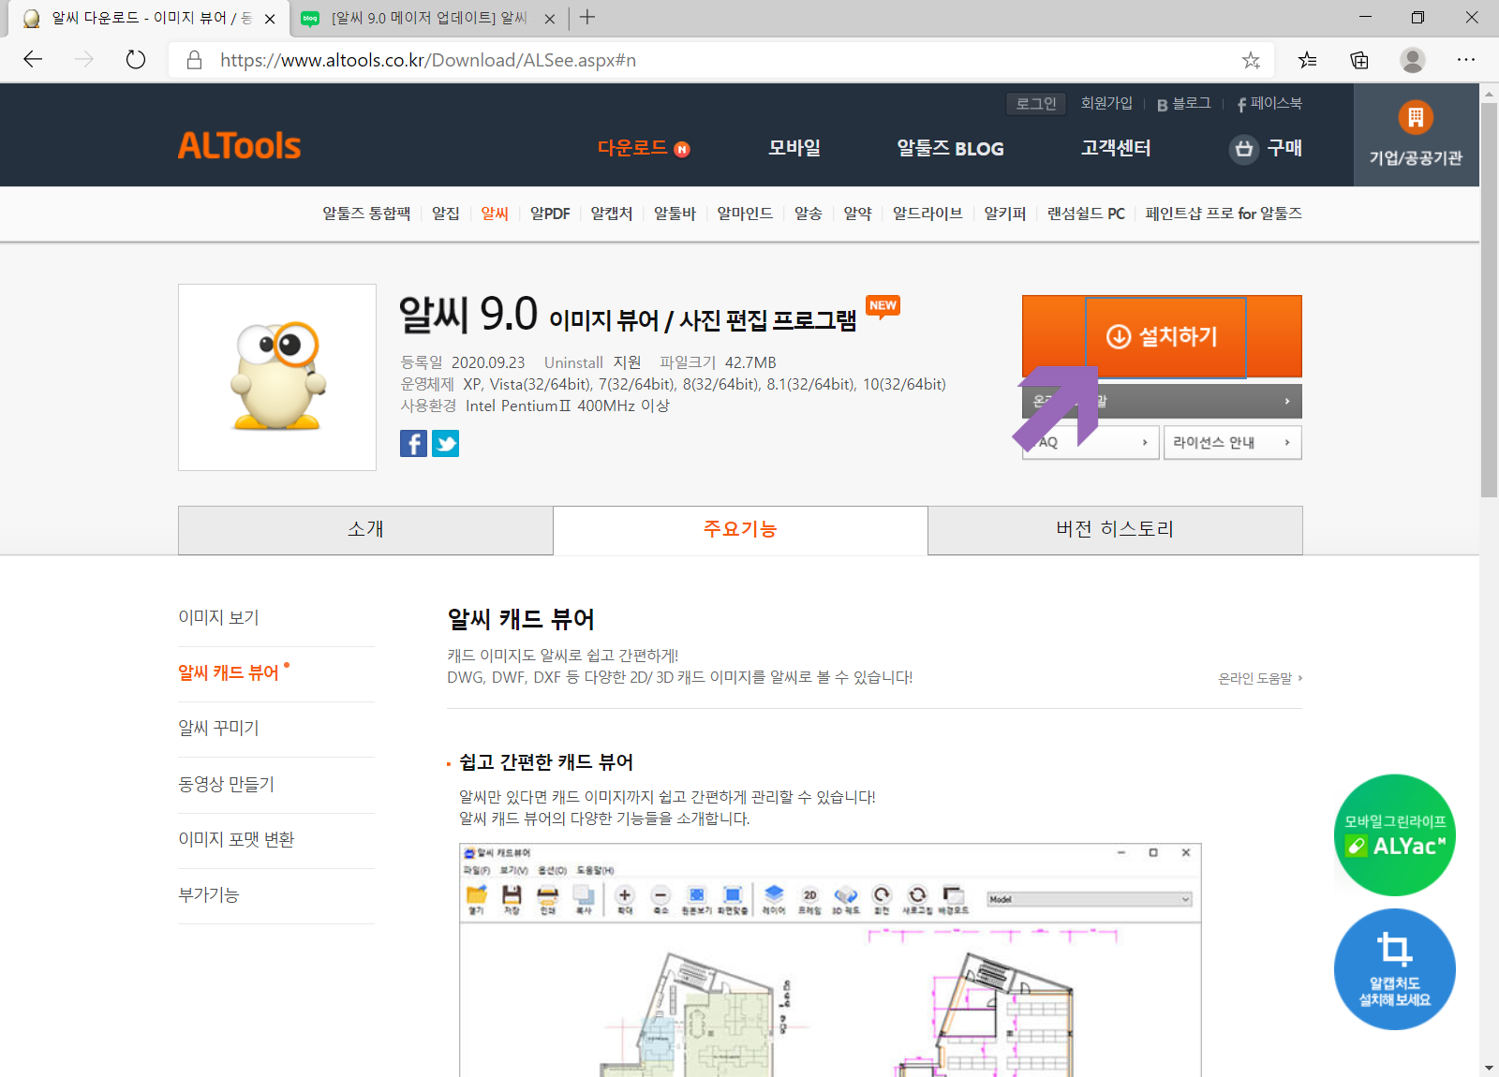This screenshot has width=1499, height=1077.
Task: Click the 알씨 mascot product image
Action: (x=277, y=376)
